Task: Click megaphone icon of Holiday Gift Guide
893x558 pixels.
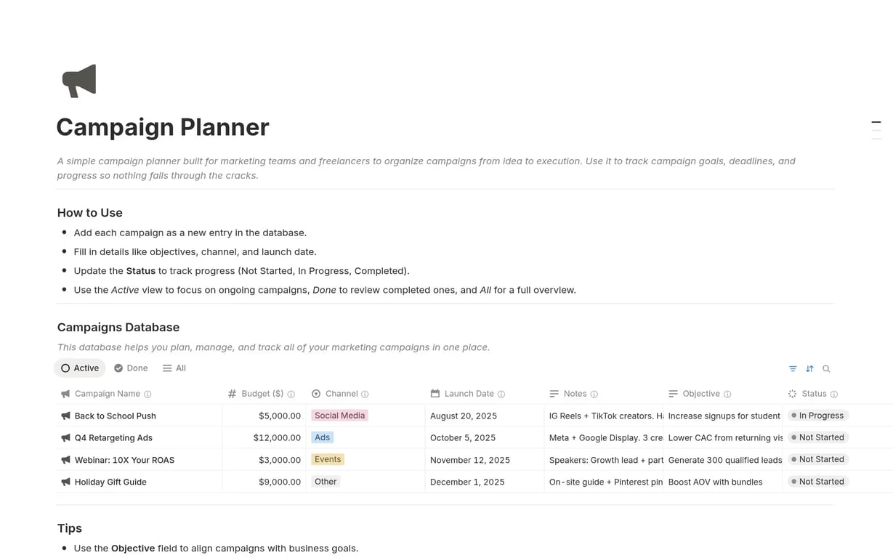Action: tap(65, 482)
